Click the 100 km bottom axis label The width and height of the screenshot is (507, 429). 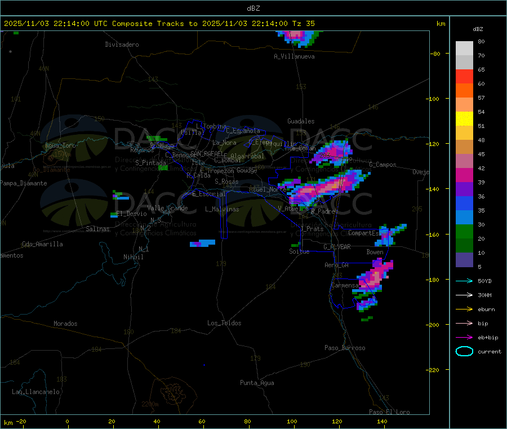coord(292,421)
